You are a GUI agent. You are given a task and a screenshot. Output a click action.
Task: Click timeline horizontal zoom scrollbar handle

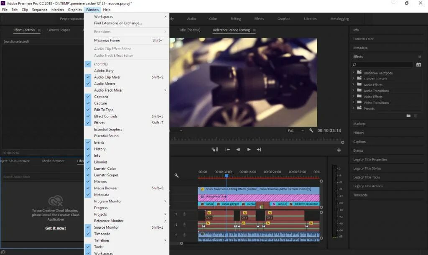(x=181, y=243)
